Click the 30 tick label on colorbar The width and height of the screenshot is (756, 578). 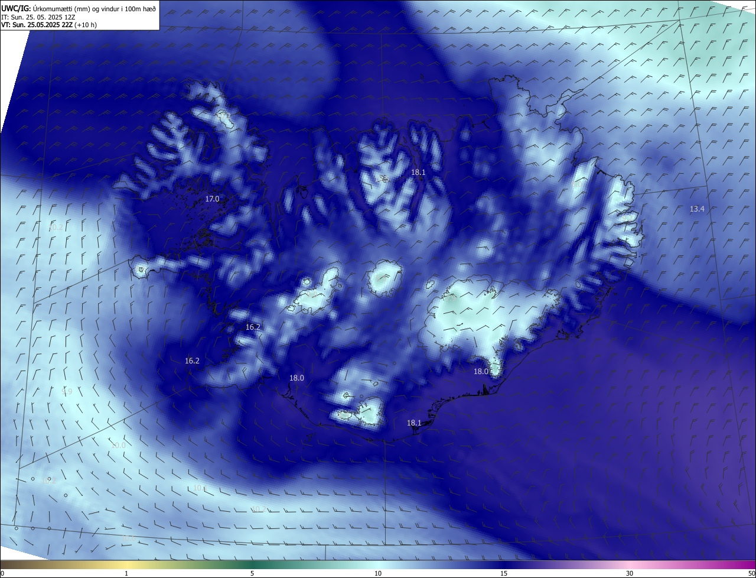pyautogui.click(x=630, y=573)
